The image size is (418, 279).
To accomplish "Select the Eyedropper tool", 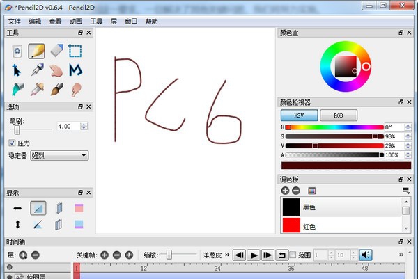I will point(37,89).
